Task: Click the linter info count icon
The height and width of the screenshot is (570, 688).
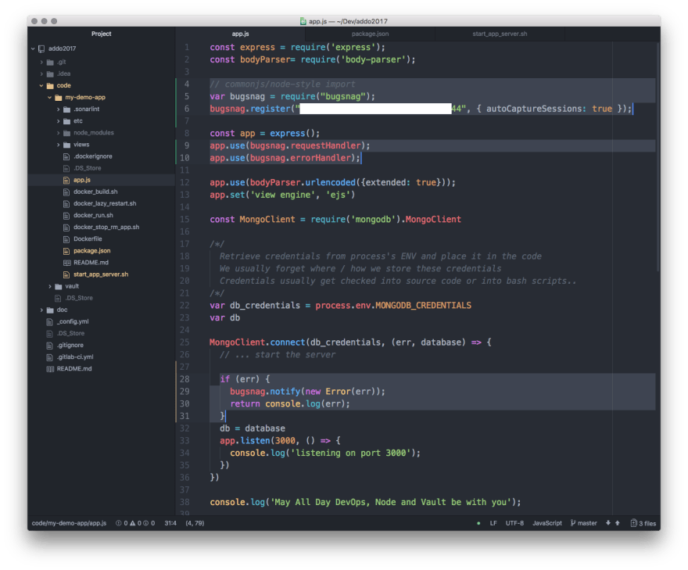Action: pyautogui.click(x=146, y=523)
